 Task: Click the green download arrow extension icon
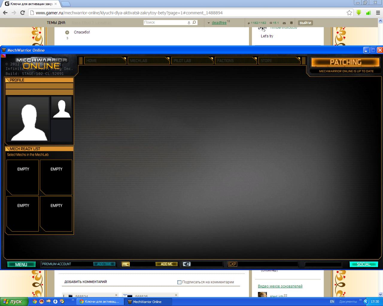click(359, 13)
